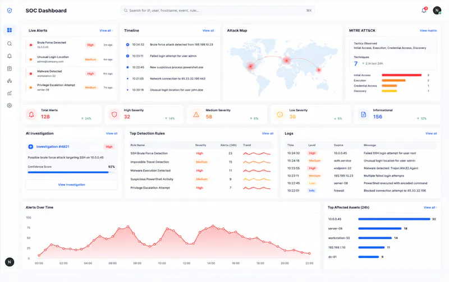Click the SSH Brute Force Detection trend sparkline
Viewport: 449px width, 282px height.
pyautogui.click(x=256, y=154)
